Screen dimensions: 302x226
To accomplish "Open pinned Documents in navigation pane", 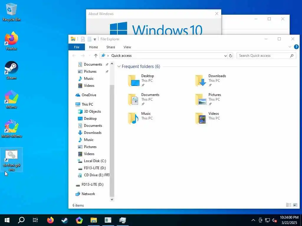I will (x=93, y=64).
